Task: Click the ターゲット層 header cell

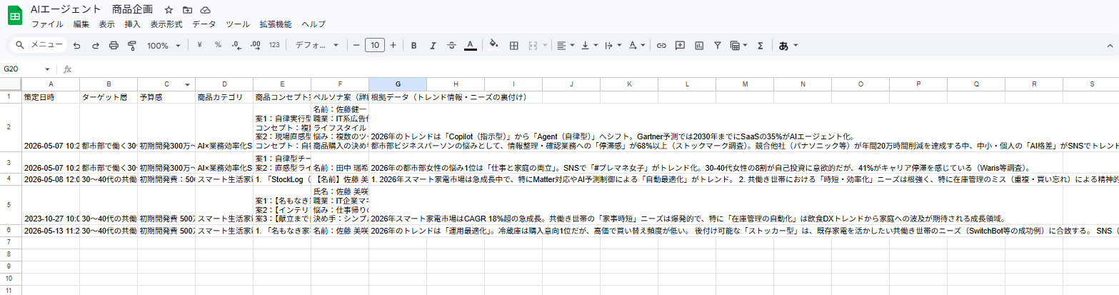Action: 109,97
